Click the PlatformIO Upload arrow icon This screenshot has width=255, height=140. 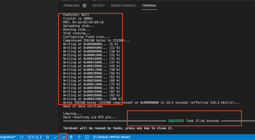click(x=63, y=137)
